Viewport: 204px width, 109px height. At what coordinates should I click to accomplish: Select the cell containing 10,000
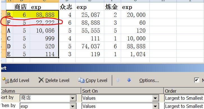(x=135, y=38)
